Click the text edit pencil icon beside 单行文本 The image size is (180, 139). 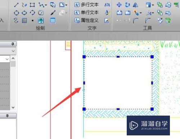(x=107, y=13)
